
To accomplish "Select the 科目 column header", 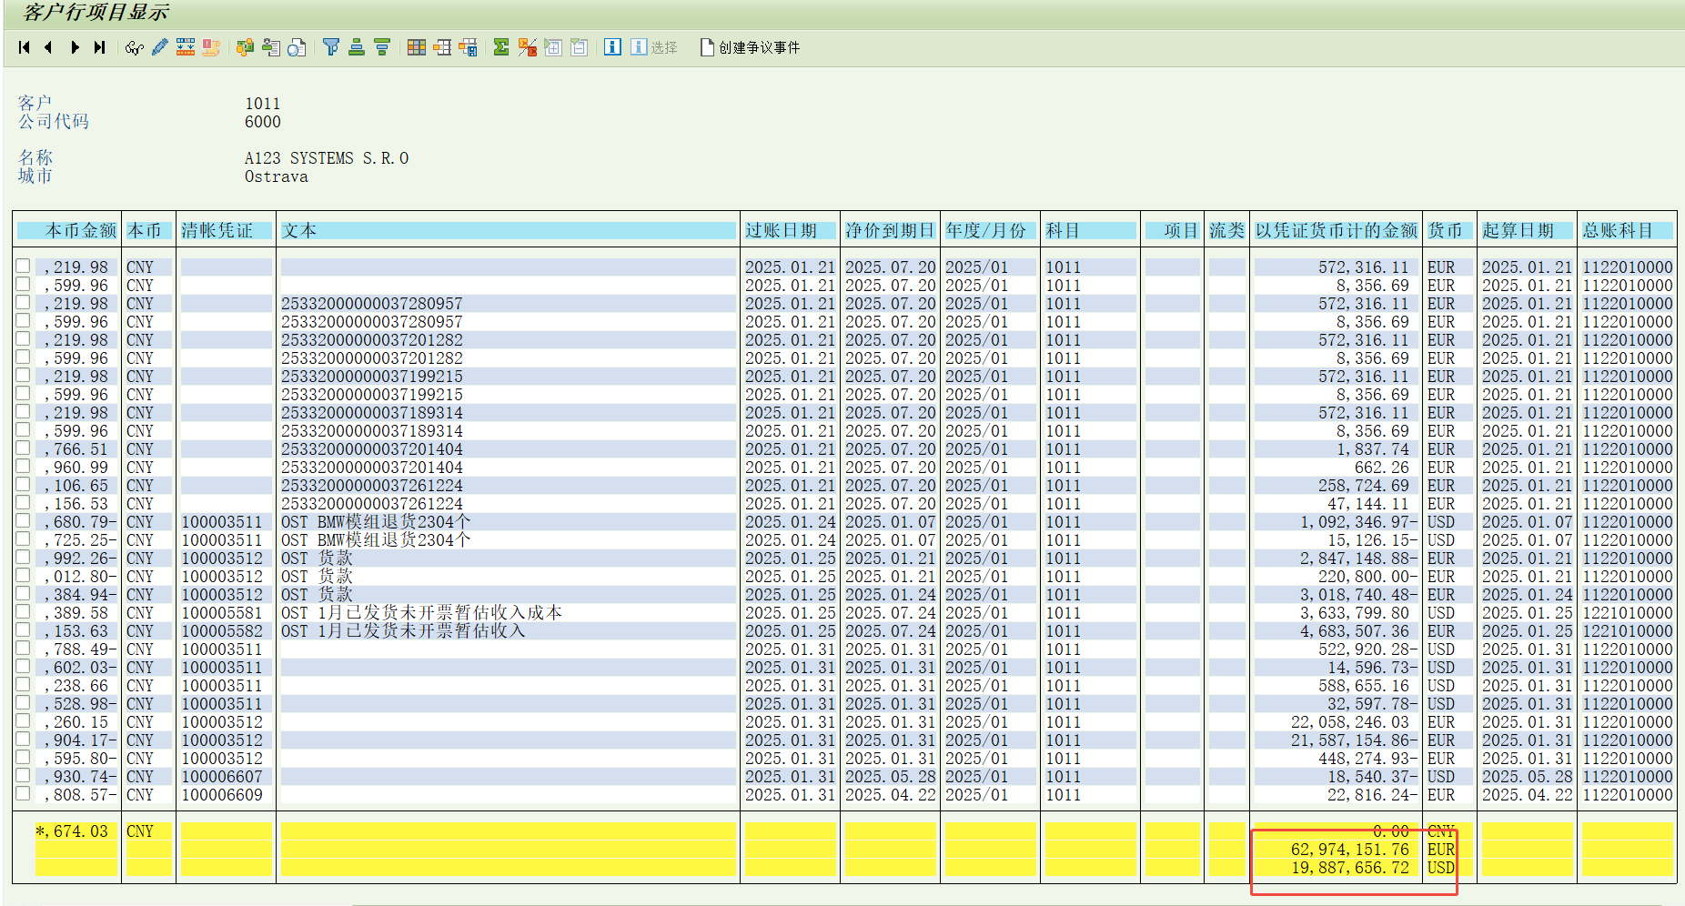I will pyautogui.click(x=1090, y=231).
